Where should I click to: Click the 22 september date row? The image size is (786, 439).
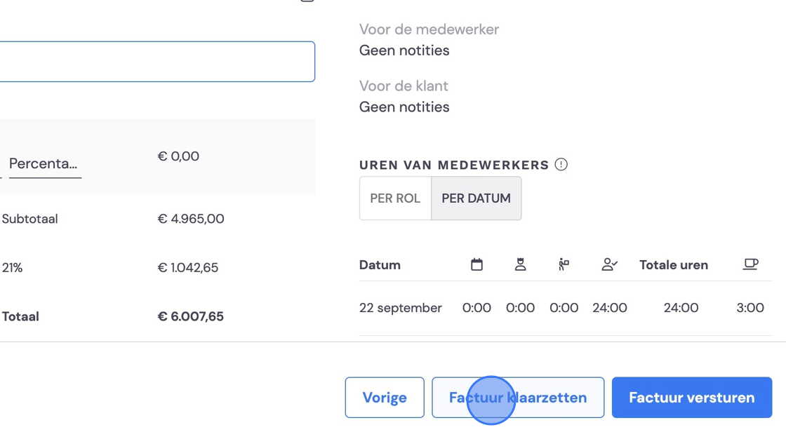[x=566, y=308]
